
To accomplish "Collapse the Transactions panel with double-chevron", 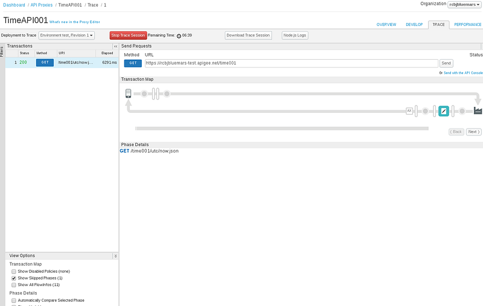I will click(x=115, y=46).
